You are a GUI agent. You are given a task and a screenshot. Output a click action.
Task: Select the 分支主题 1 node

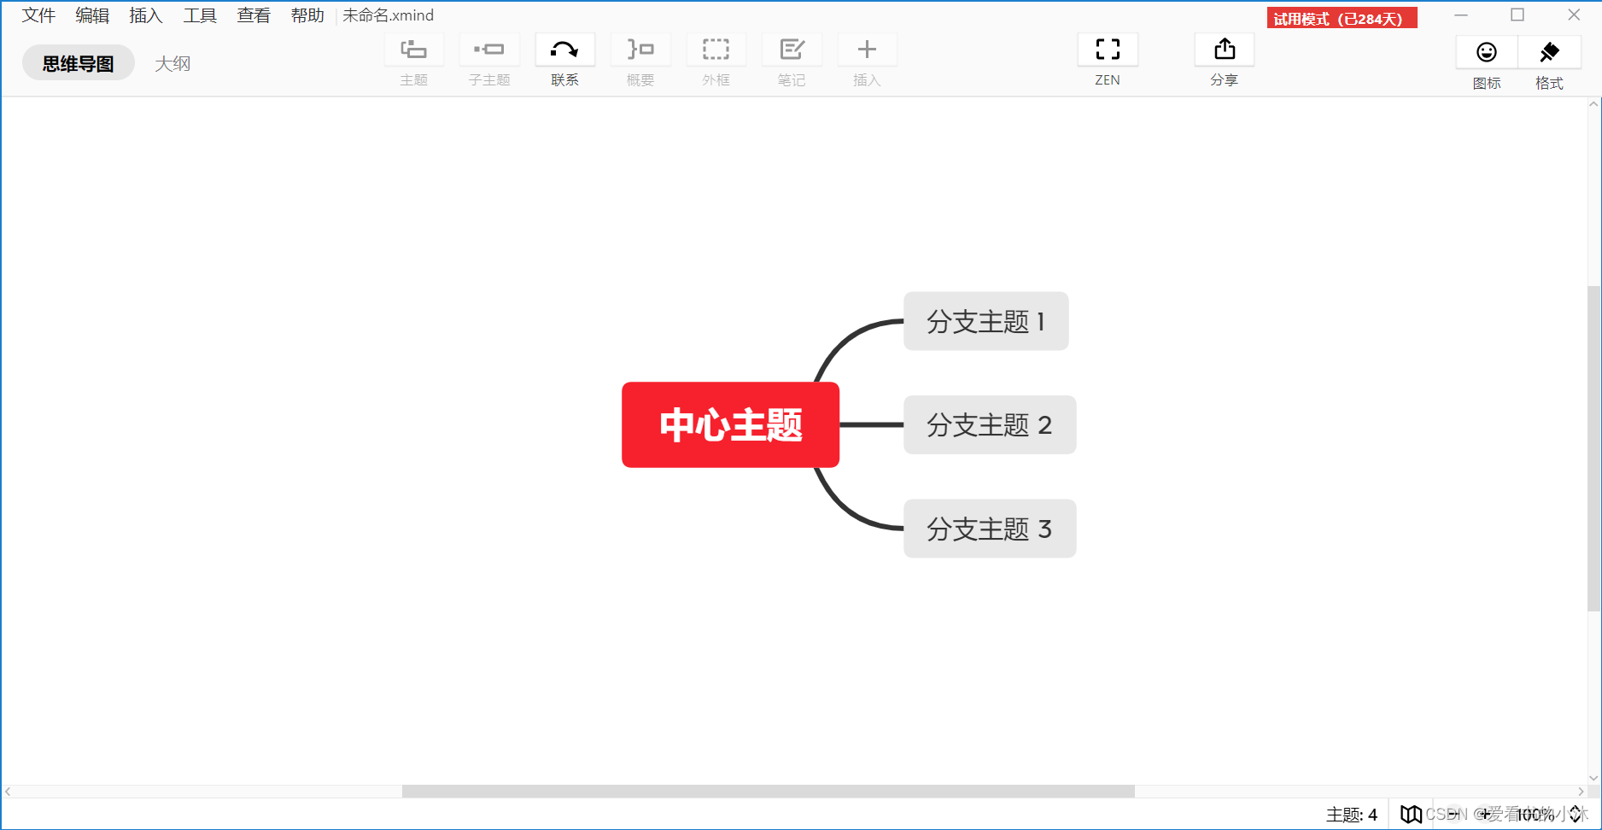click(x=986, y=321)
